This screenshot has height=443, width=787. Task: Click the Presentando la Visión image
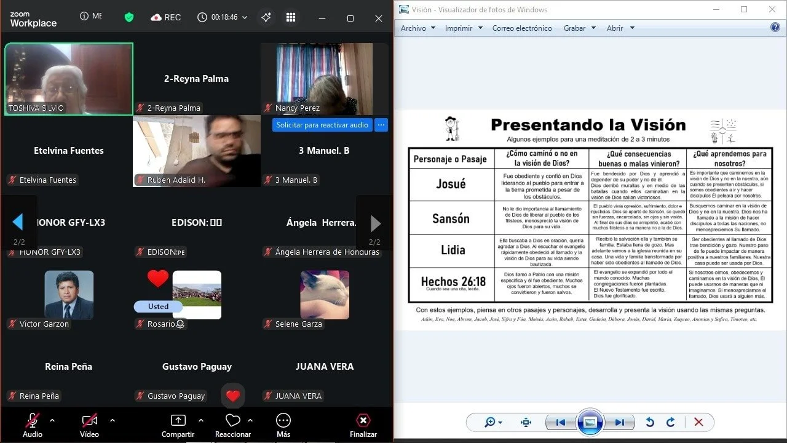click(x=590, y=220)
